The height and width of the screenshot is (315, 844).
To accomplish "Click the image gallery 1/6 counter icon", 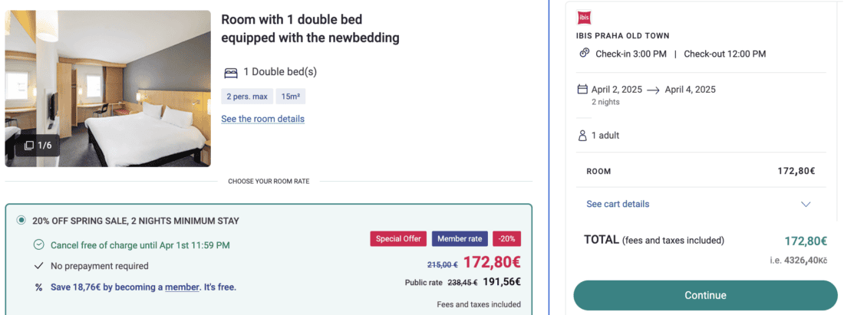I will 28,145.
